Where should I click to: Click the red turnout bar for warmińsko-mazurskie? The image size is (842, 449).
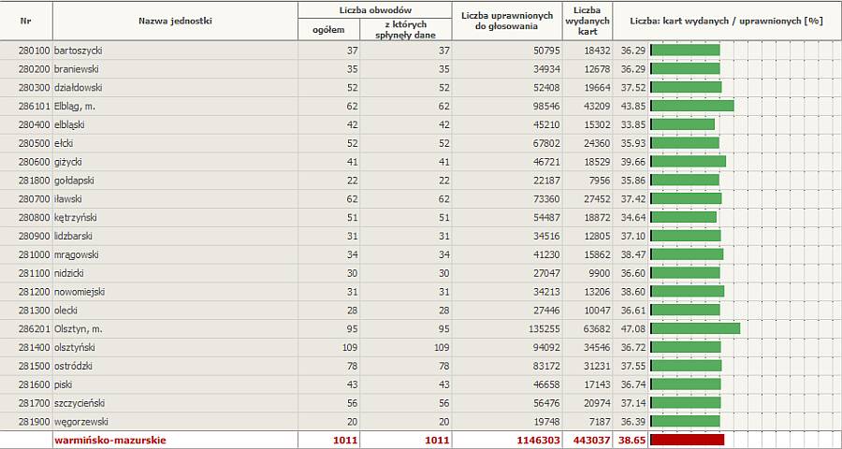click(687, 440)
